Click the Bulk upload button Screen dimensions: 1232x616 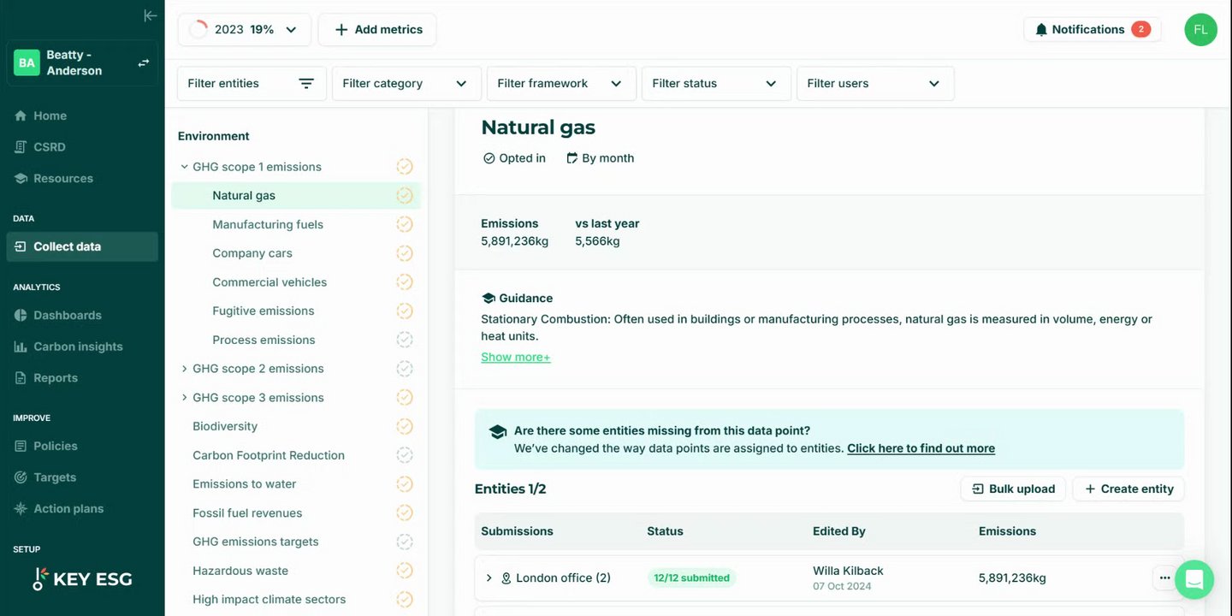1013,489
